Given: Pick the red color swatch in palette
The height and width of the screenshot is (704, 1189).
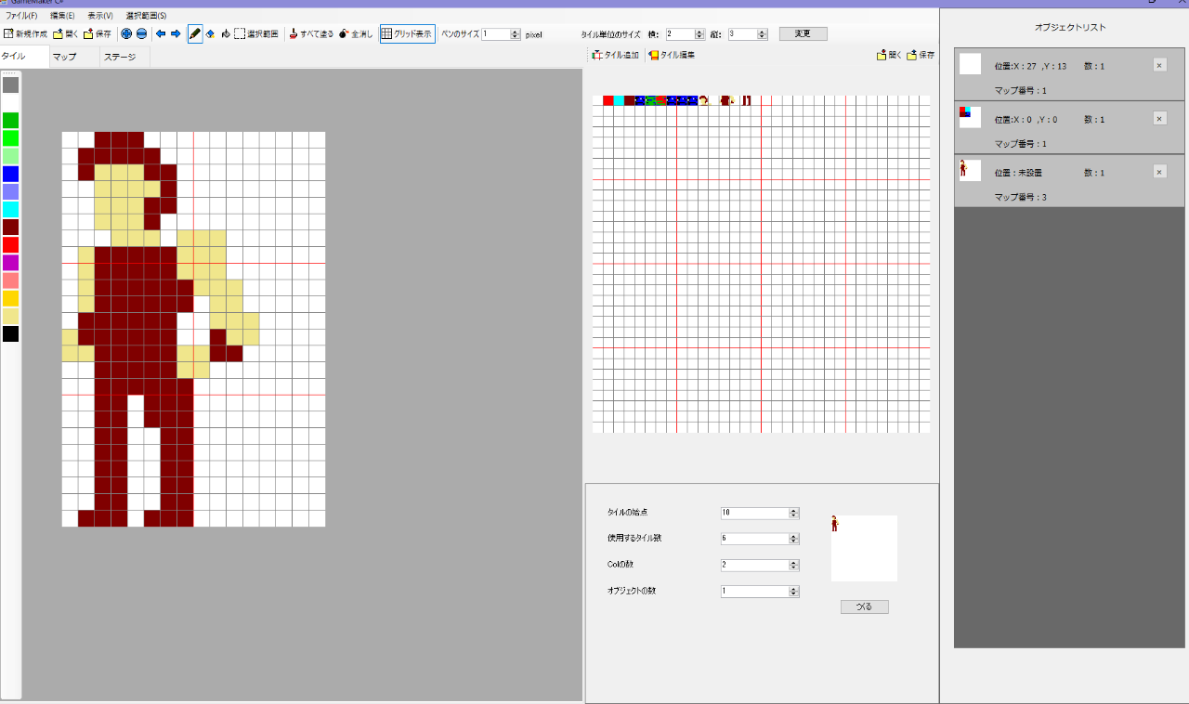Looking at the screenshot, I should click(10, 244).
